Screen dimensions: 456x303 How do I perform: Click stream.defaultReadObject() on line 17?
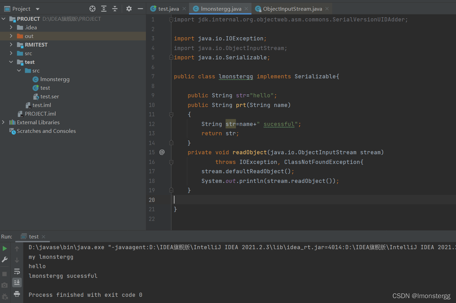(246, 171)
